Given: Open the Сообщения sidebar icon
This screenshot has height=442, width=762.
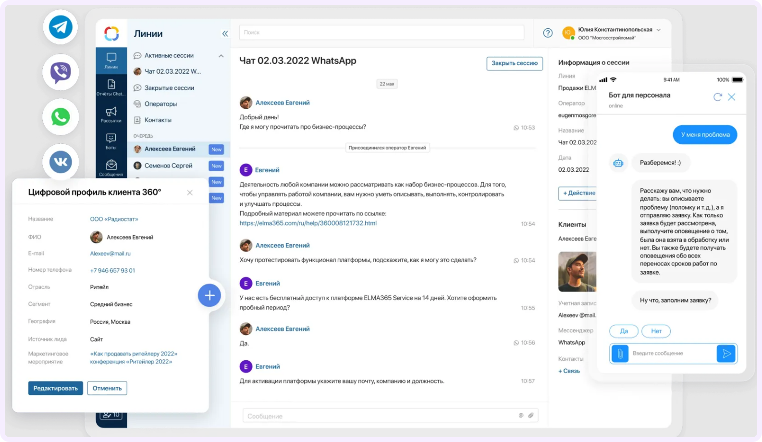Looking at the screenshot, I should [111, 168].
